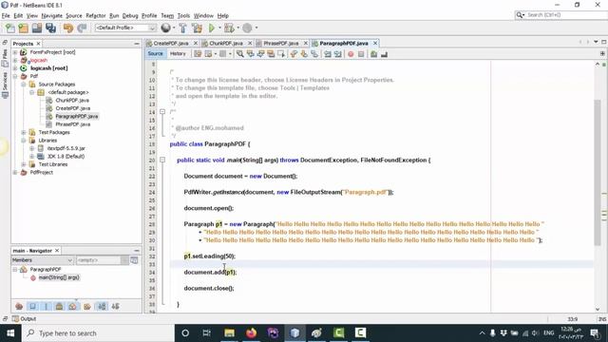Switch to the editor History view

point(178,54)
